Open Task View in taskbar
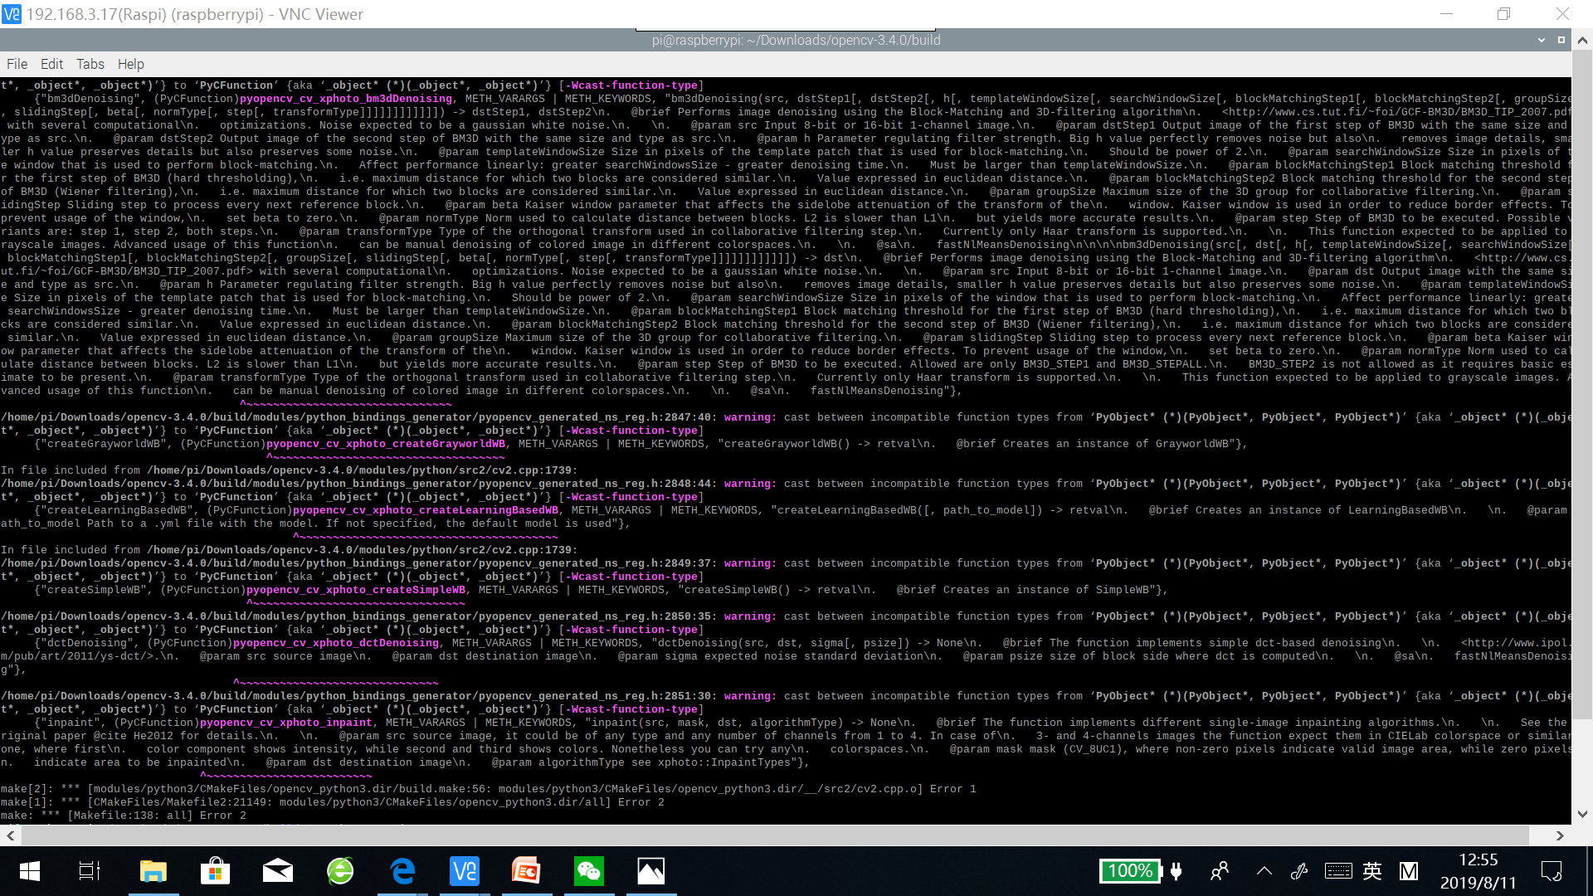The image size is (1593, 896). click(90, 871)
